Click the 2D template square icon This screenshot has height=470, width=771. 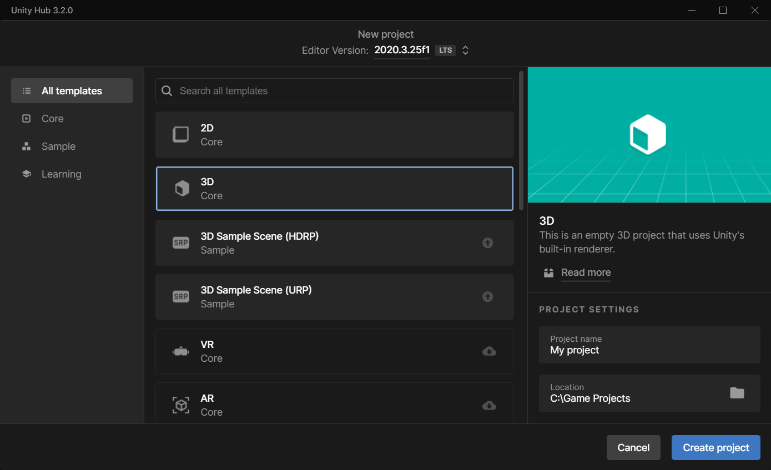coord(181,135)
